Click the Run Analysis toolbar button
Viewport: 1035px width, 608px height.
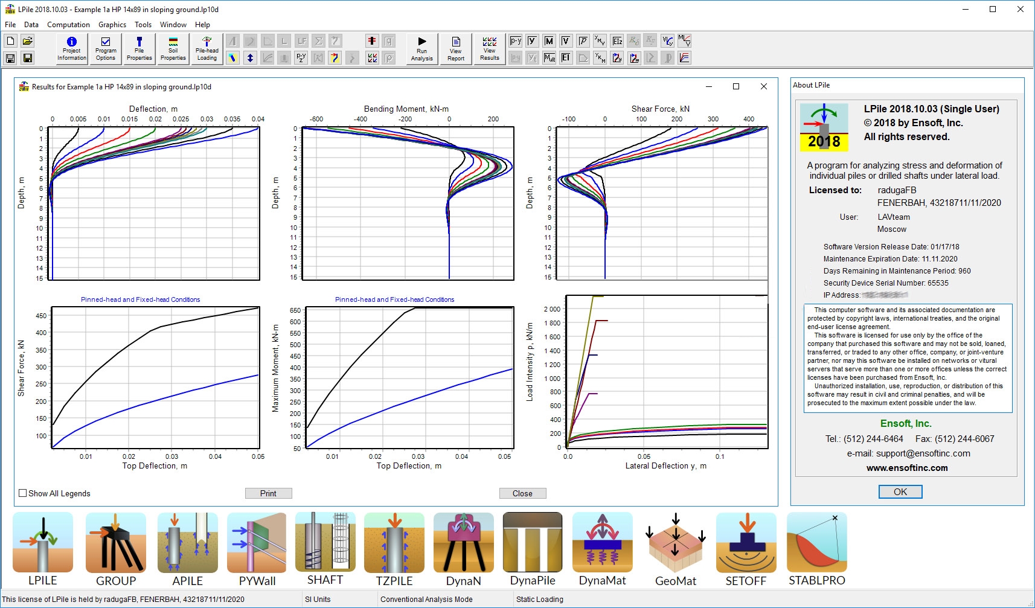point(421,48)
